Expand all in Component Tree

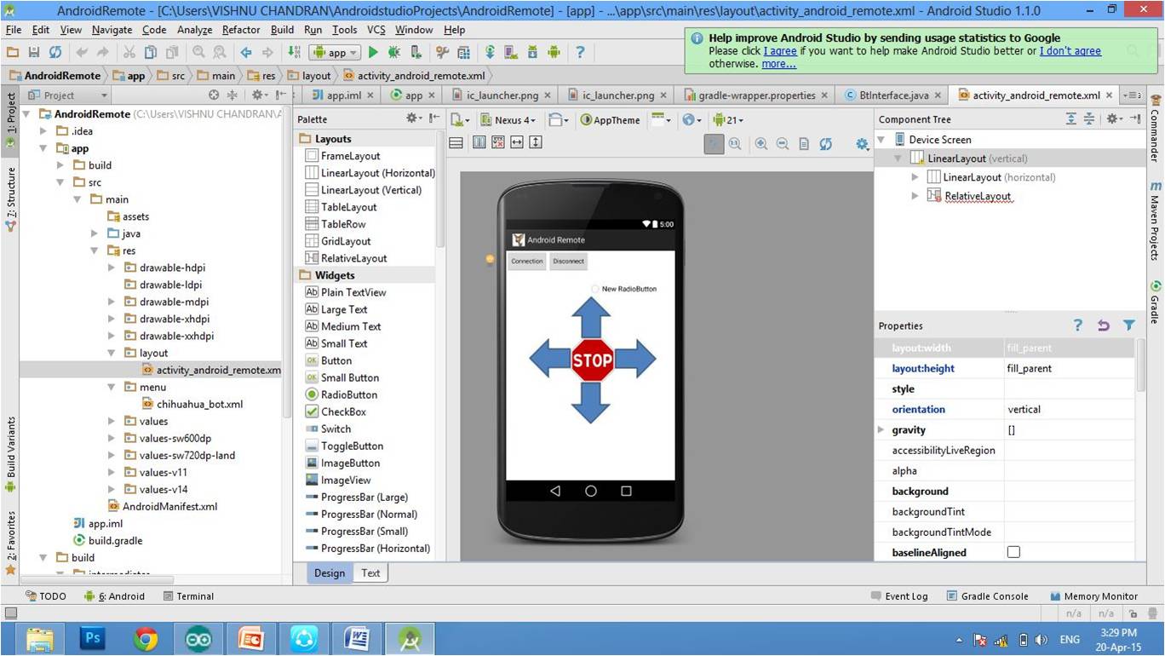[1071, 119]
